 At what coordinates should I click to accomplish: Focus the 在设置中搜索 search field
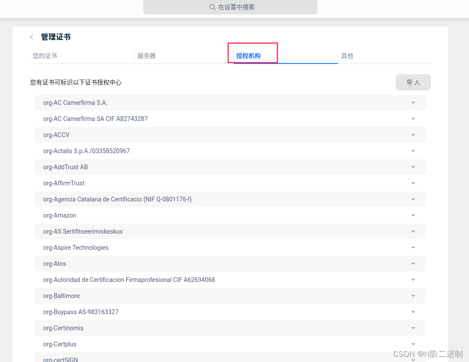(x=230, y=7)
